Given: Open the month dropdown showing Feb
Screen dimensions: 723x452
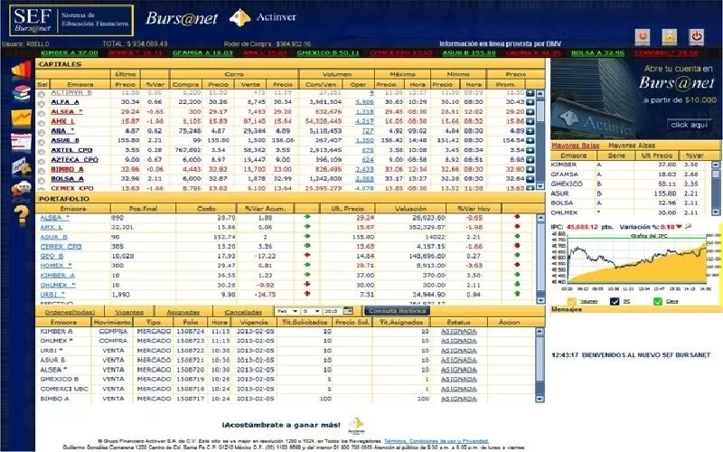Looking at the screenshot, I should click(x=286, y=311).
